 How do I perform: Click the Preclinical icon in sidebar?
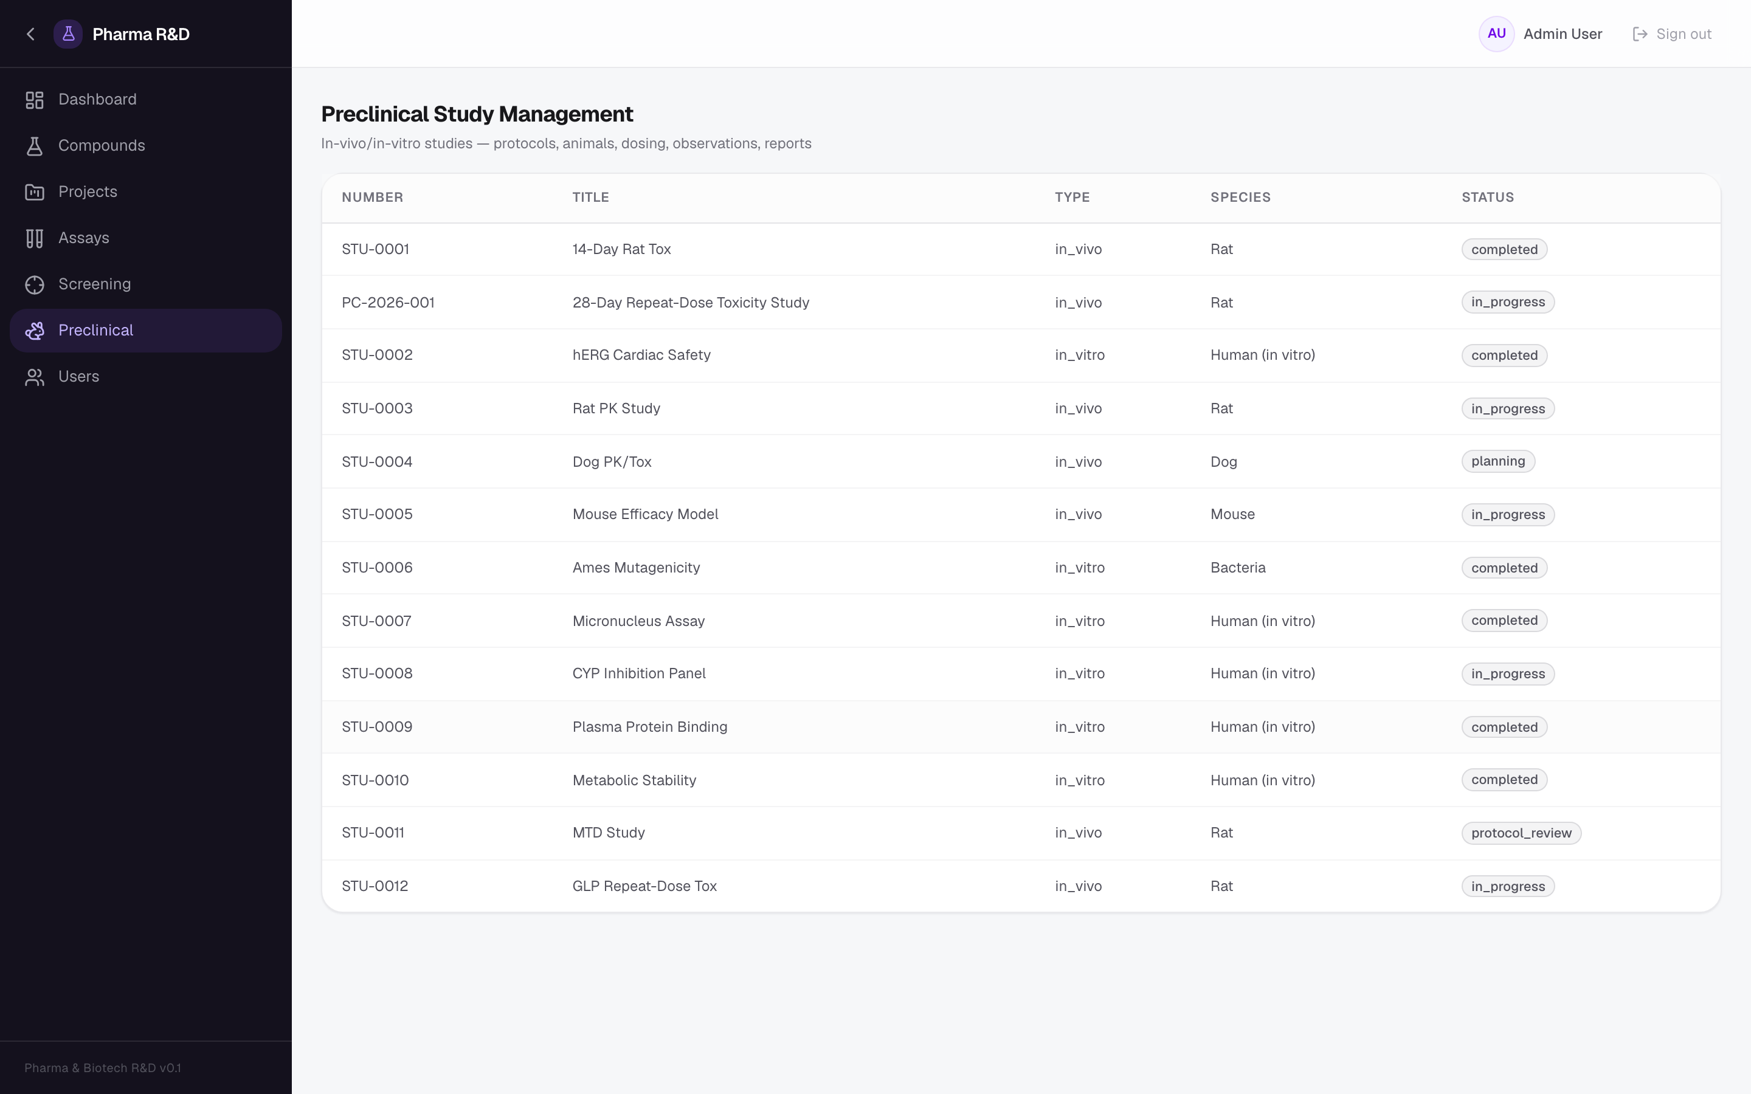click(x=35, y=331)
